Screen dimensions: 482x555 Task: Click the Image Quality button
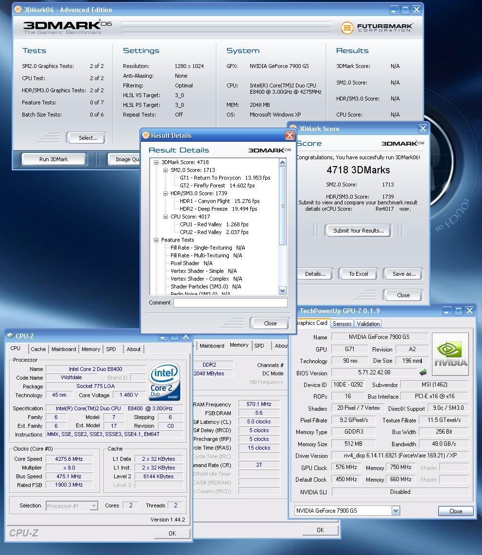124,159
